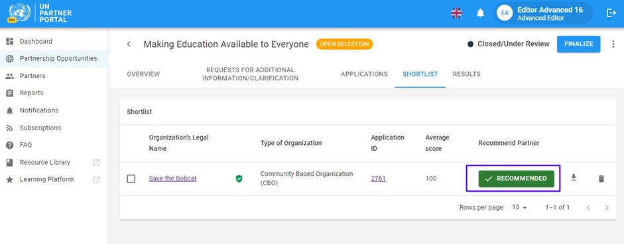Go back using the left arrow

[129, 44]
